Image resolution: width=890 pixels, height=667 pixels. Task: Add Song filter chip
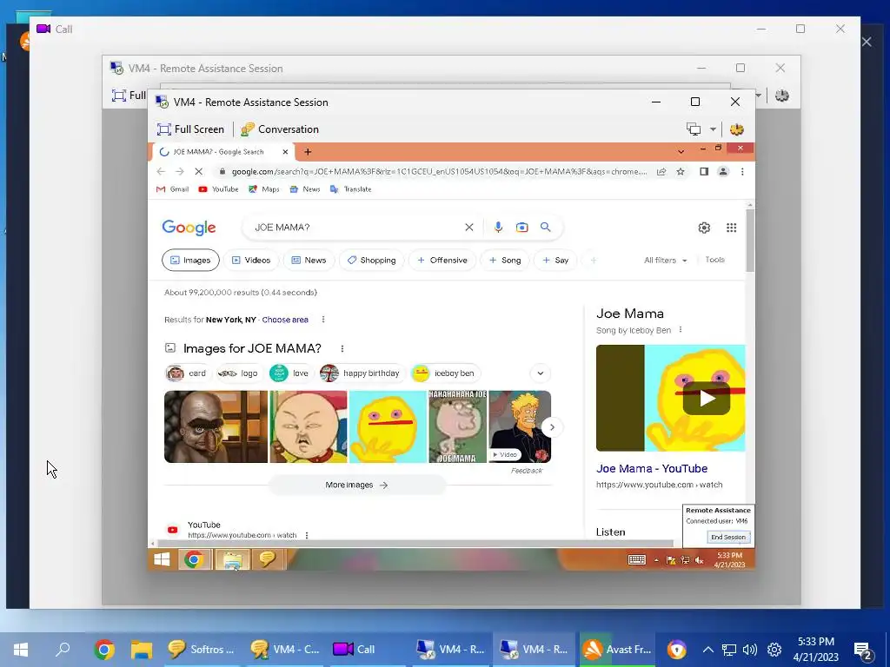pyautogui.click(x=505, y=261)
